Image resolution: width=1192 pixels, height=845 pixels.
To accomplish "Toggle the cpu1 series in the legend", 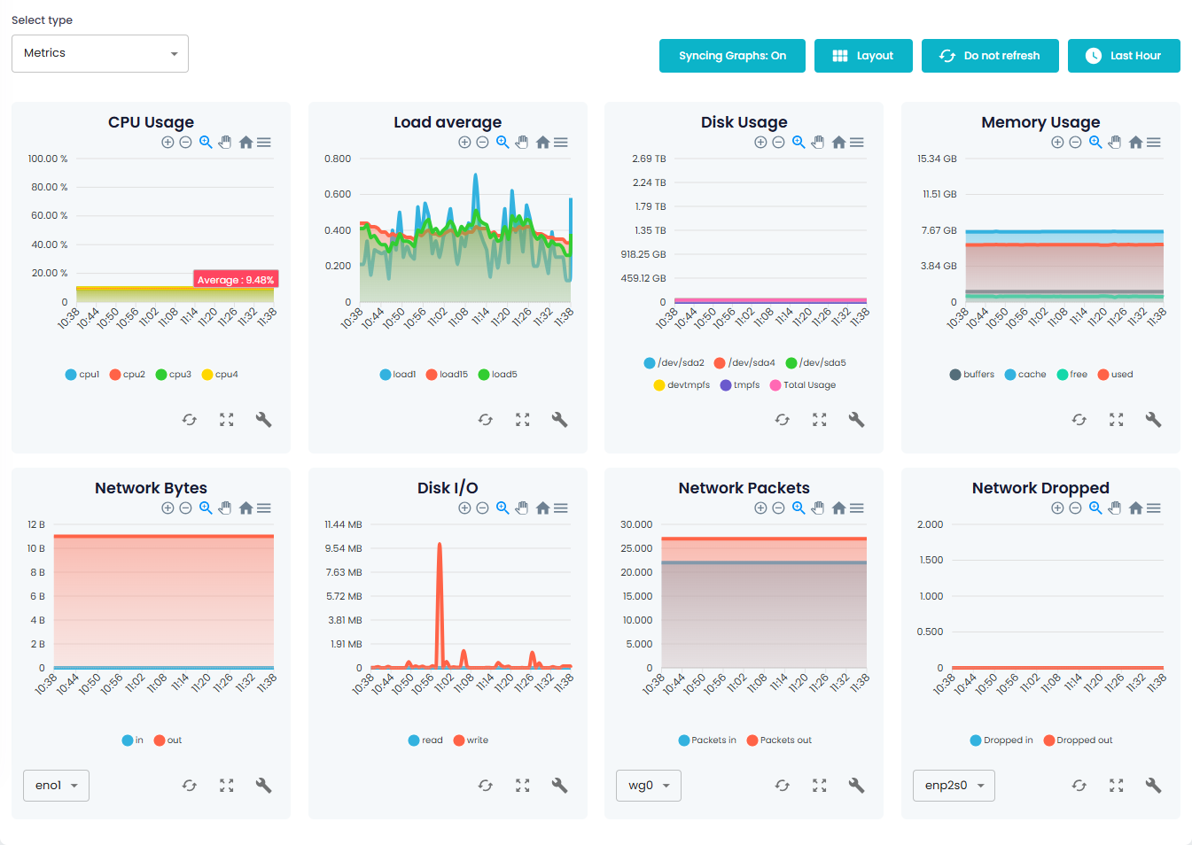I will 71,375.
